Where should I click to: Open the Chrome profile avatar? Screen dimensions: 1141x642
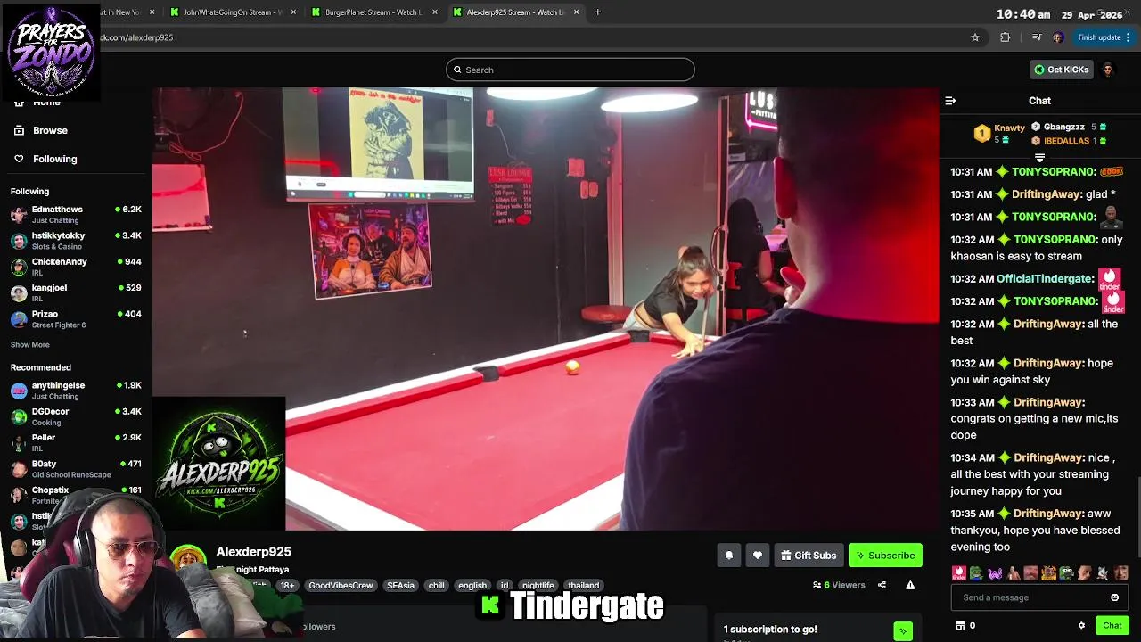click(1058, 37)
